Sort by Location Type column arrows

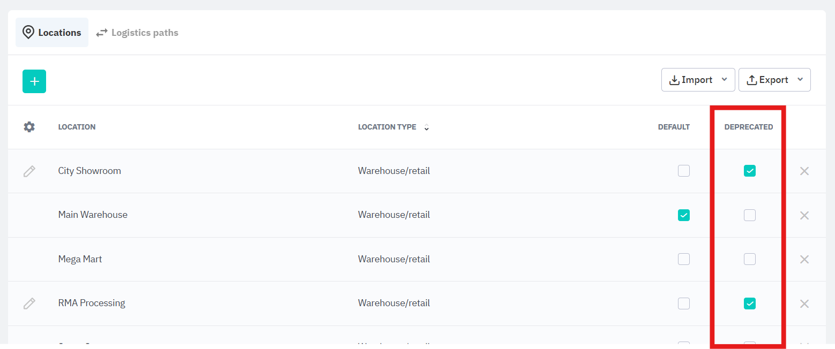[427, 127]
